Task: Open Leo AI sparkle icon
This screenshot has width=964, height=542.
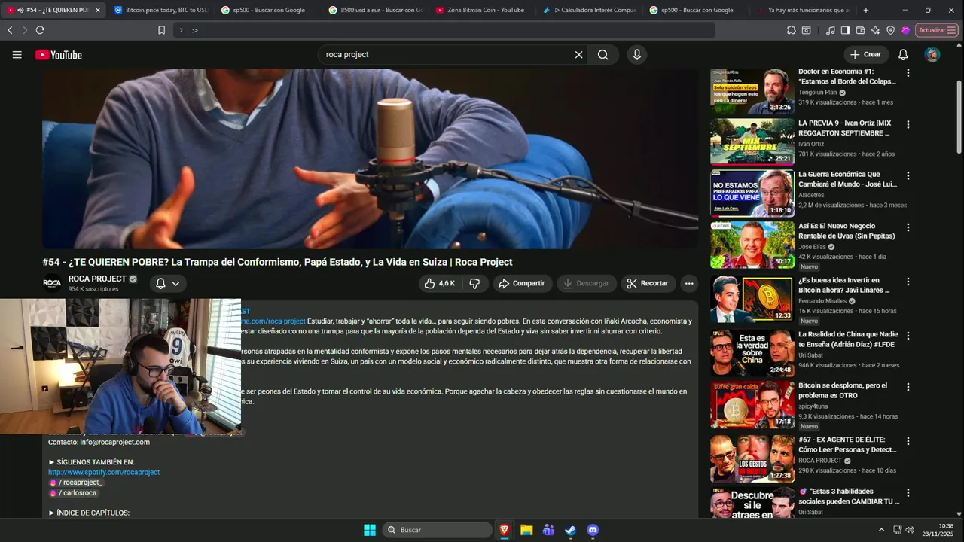Action: 875,30
